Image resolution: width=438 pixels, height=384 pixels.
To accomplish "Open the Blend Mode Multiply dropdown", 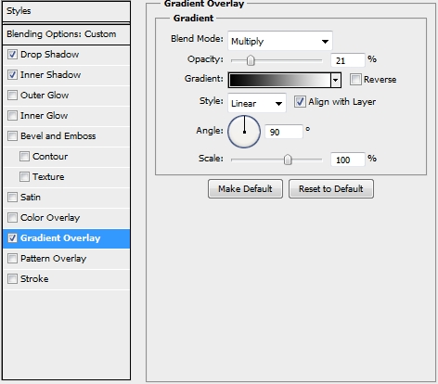I will click(280, 41).
